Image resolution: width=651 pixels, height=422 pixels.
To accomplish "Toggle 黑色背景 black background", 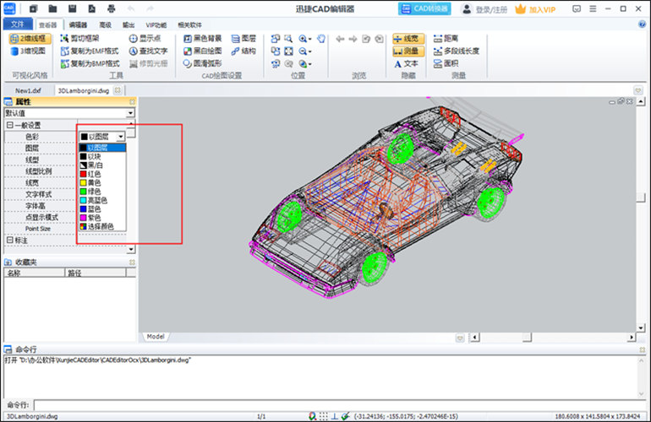I will pyautogui.click(x=203, y=39).
